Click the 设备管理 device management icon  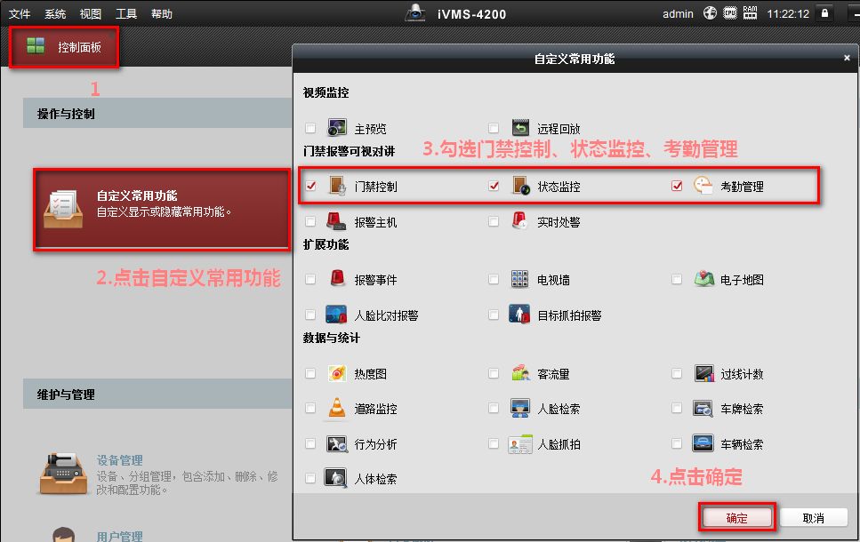(x=63, y=473)
